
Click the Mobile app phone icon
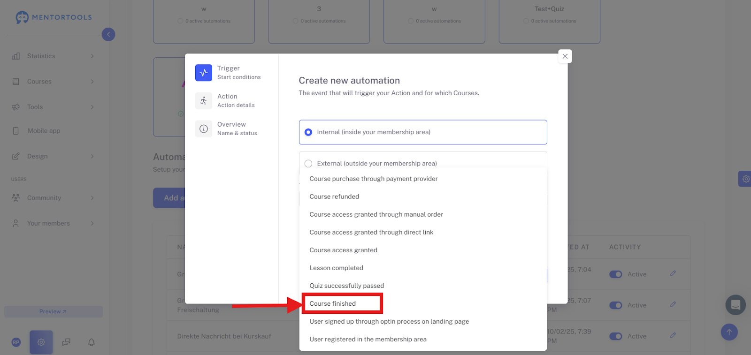pyautogui.click(x=16, y=131)
